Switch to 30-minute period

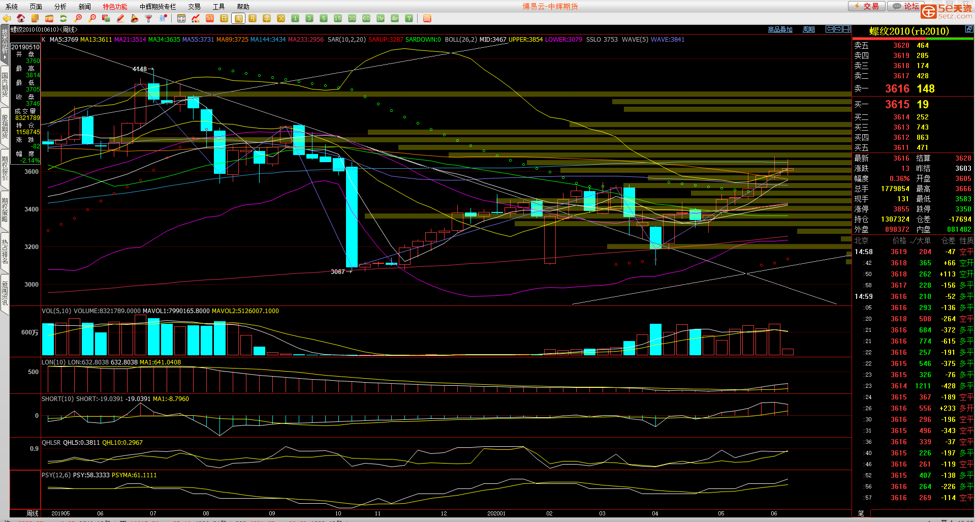352,18
